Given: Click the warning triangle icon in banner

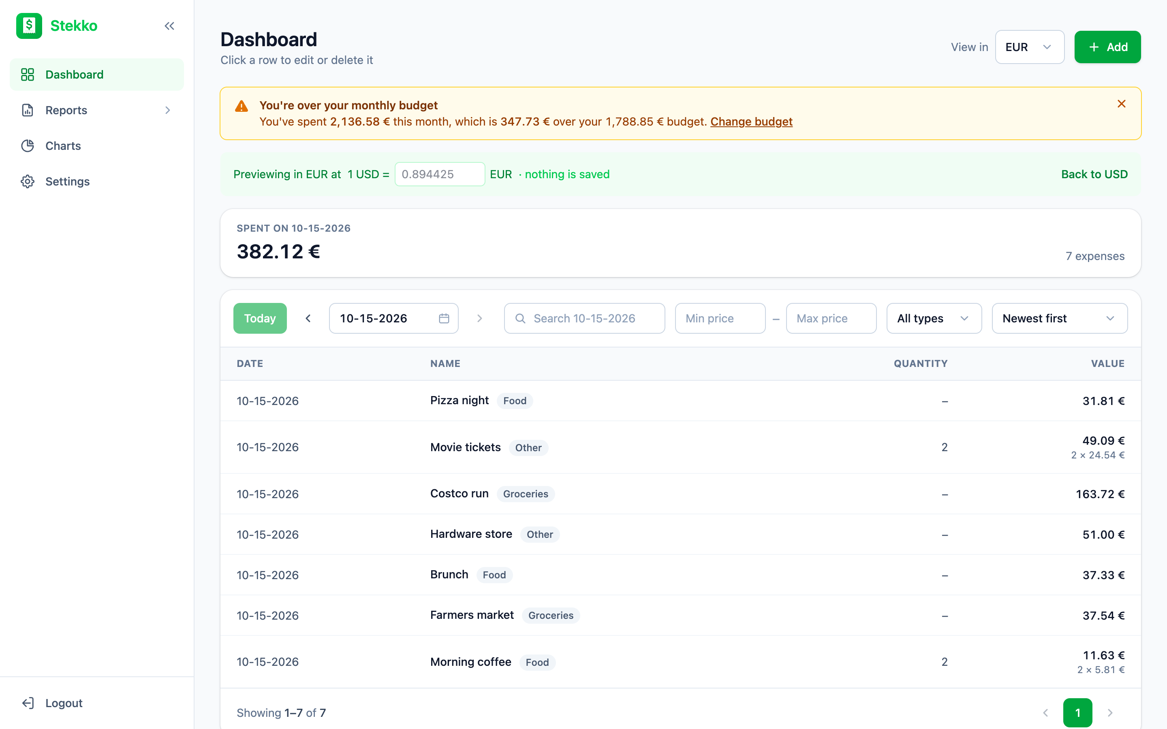Looking at the screenshot, I should [241, 106].
